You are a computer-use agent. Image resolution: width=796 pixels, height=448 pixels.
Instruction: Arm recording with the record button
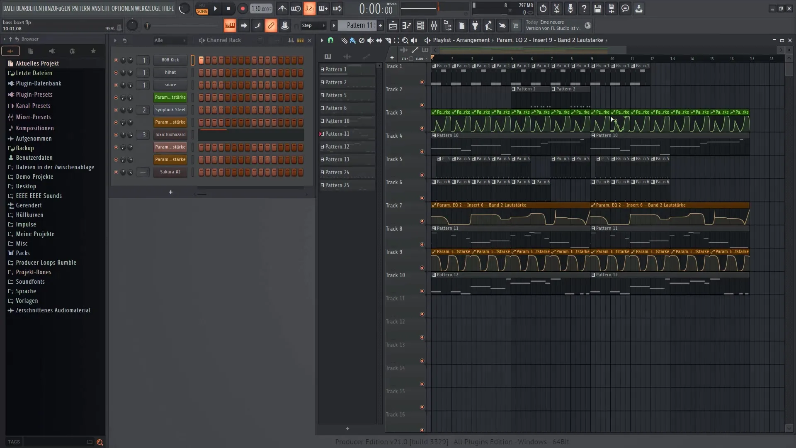[243, 8]
